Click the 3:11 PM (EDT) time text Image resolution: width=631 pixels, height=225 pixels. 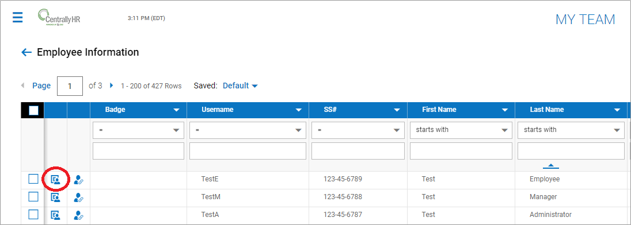pos(146,18)
